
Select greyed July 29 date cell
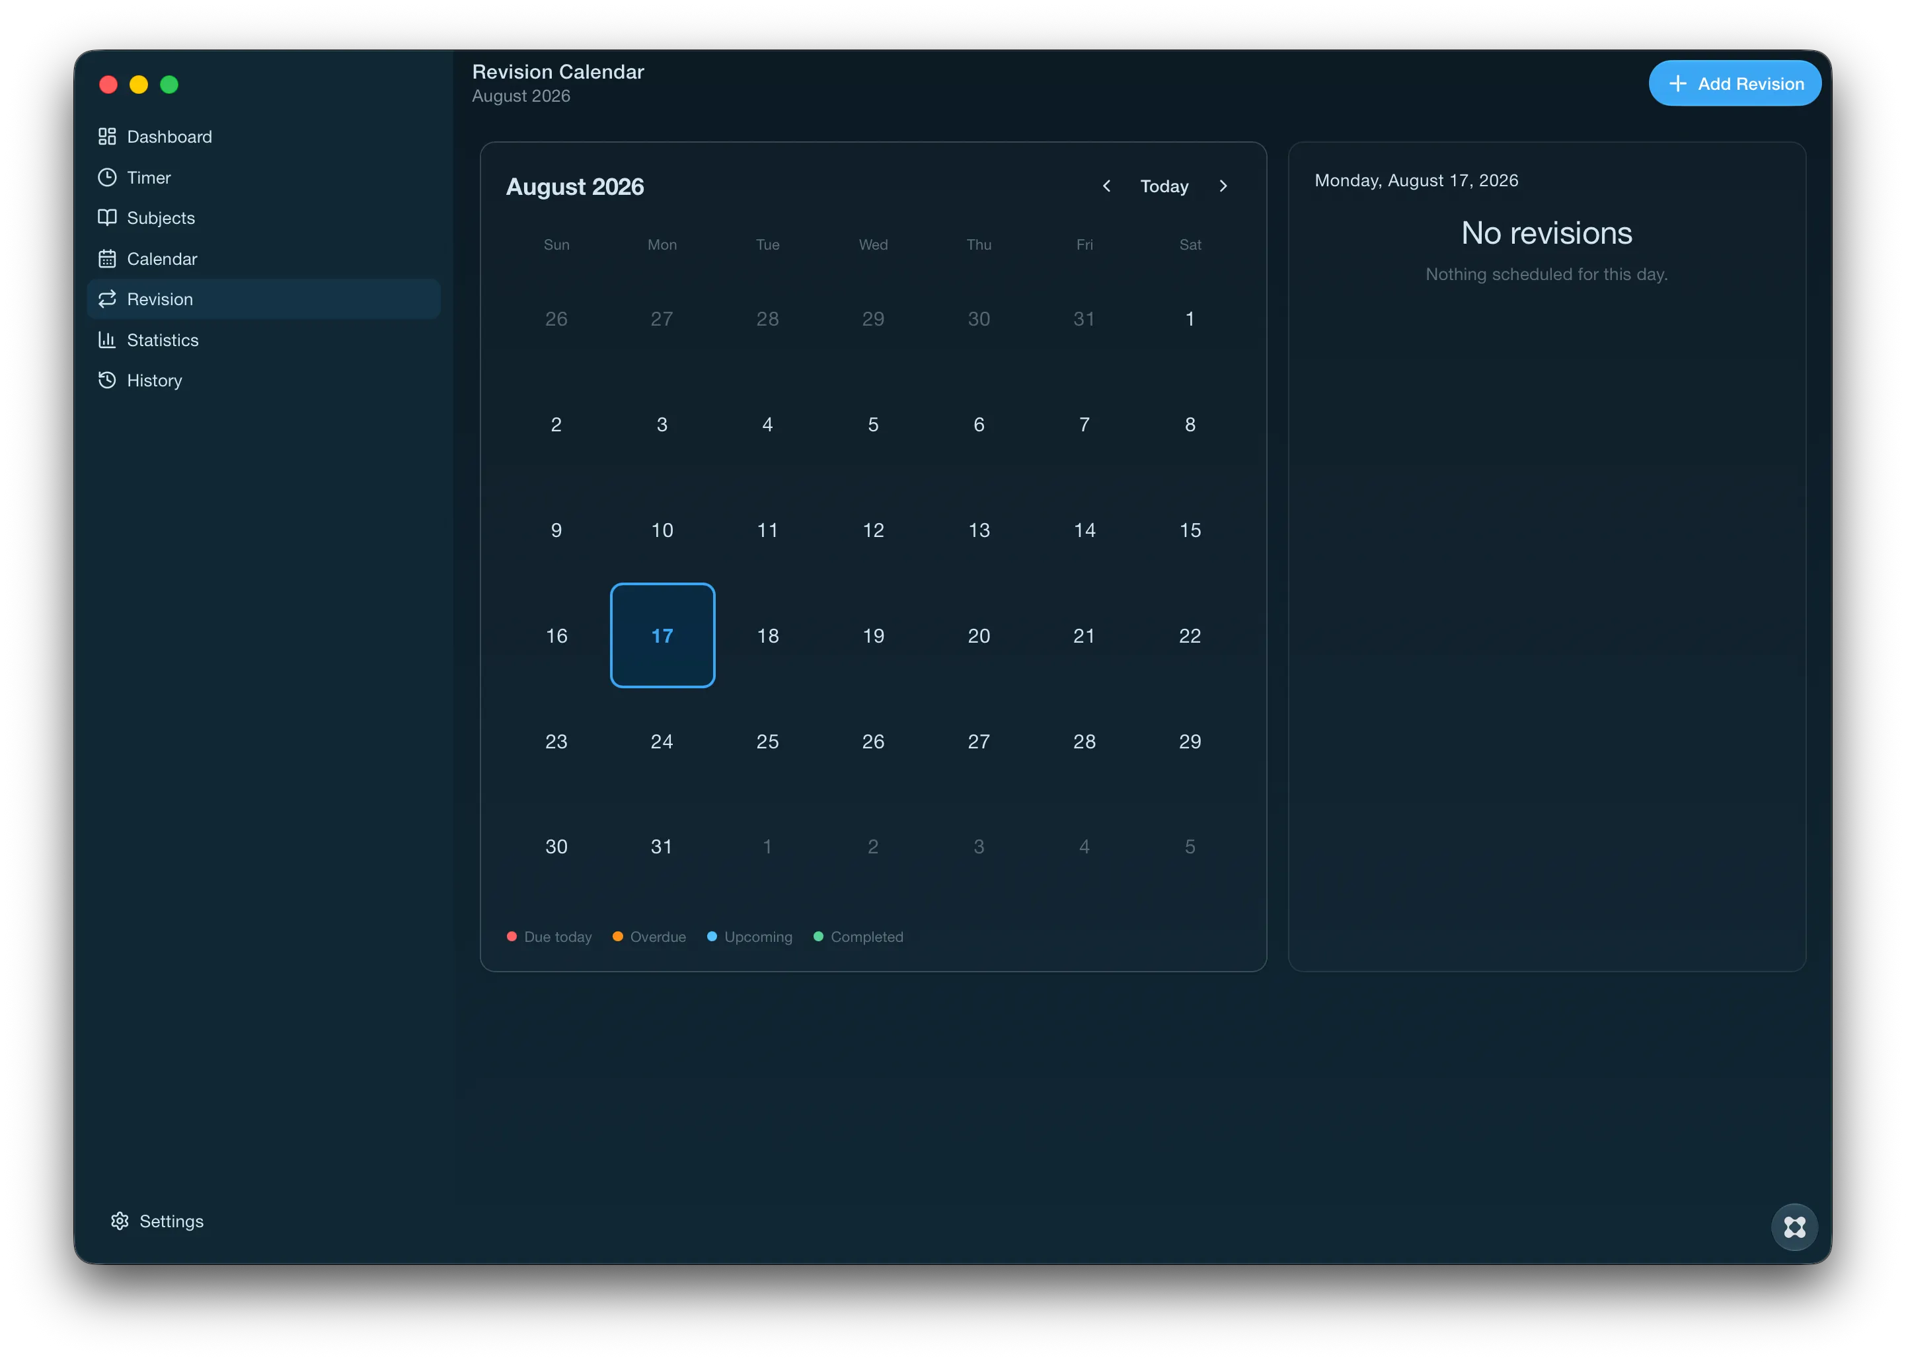tap(873, 318)
